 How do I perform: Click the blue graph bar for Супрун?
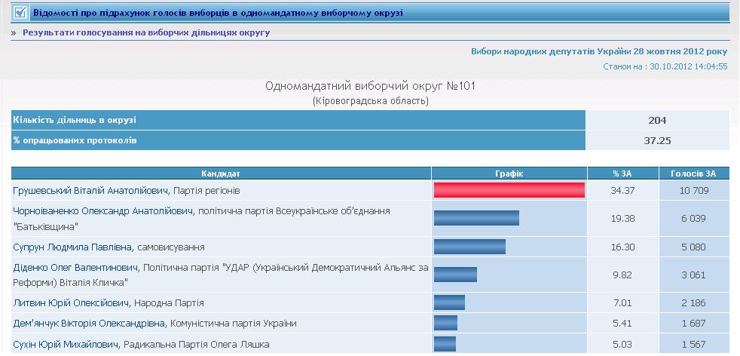click(469, 247)
